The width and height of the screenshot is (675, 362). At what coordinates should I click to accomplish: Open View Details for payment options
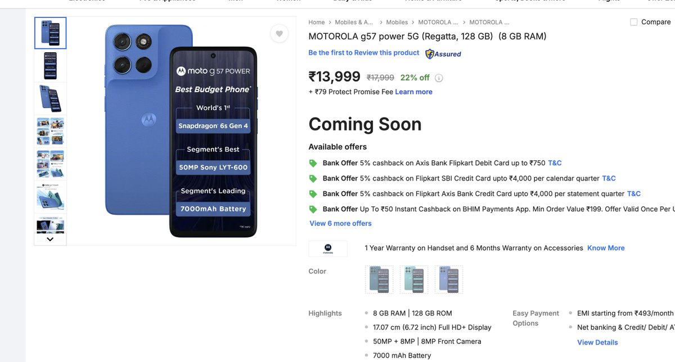click(x=597, y=342)
